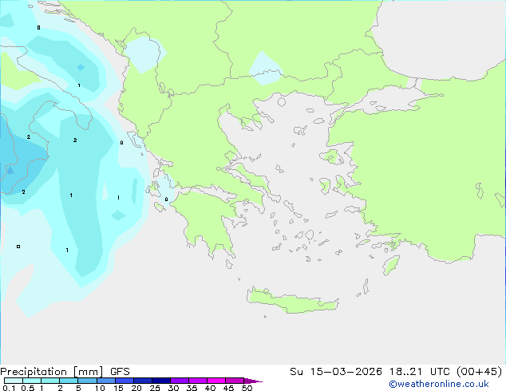Select the 5–10 mm legend swatch

coord(87,381)
